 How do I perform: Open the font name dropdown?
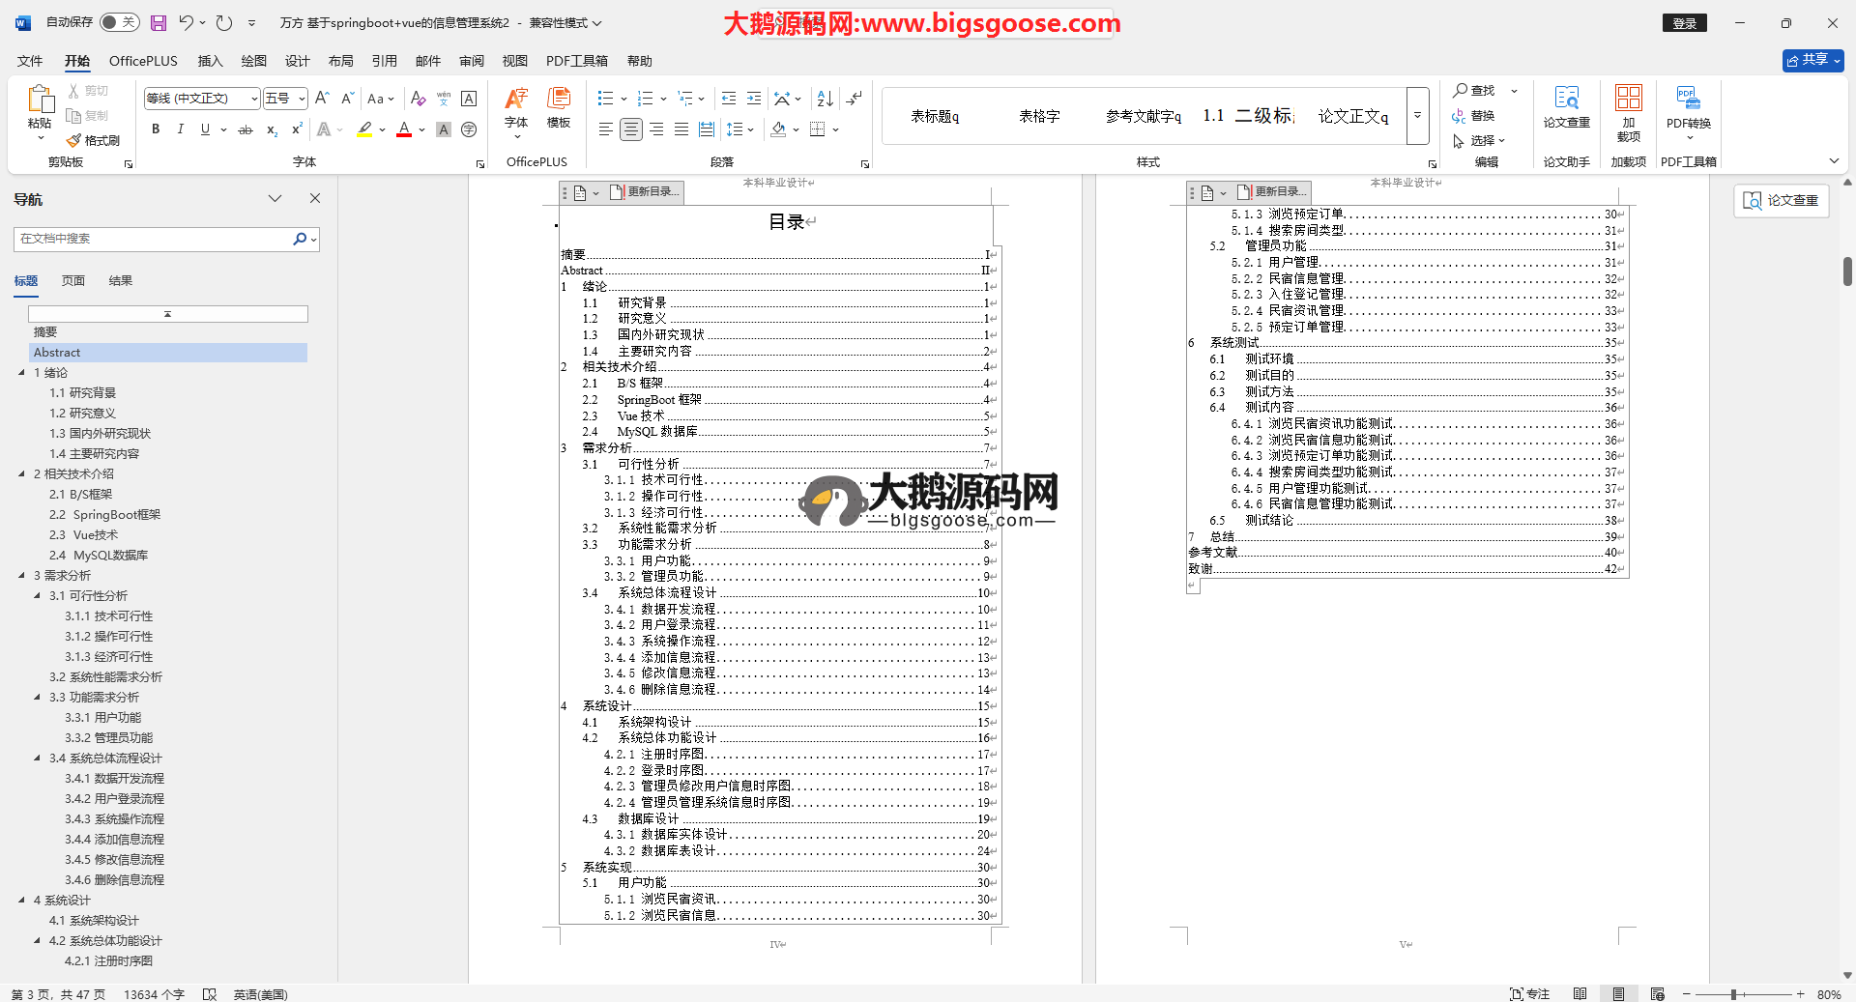click(x=254, y=99)
